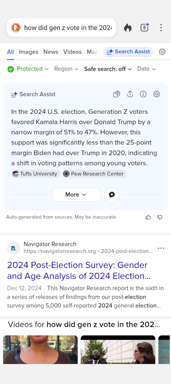Open the Safe search: off dropdown

pos(108,69)
